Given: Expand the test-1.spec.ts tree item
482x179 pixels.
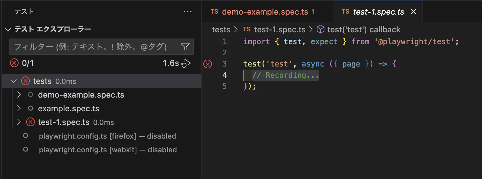Looking at the screenshot, I should click(x=19, y=122).
